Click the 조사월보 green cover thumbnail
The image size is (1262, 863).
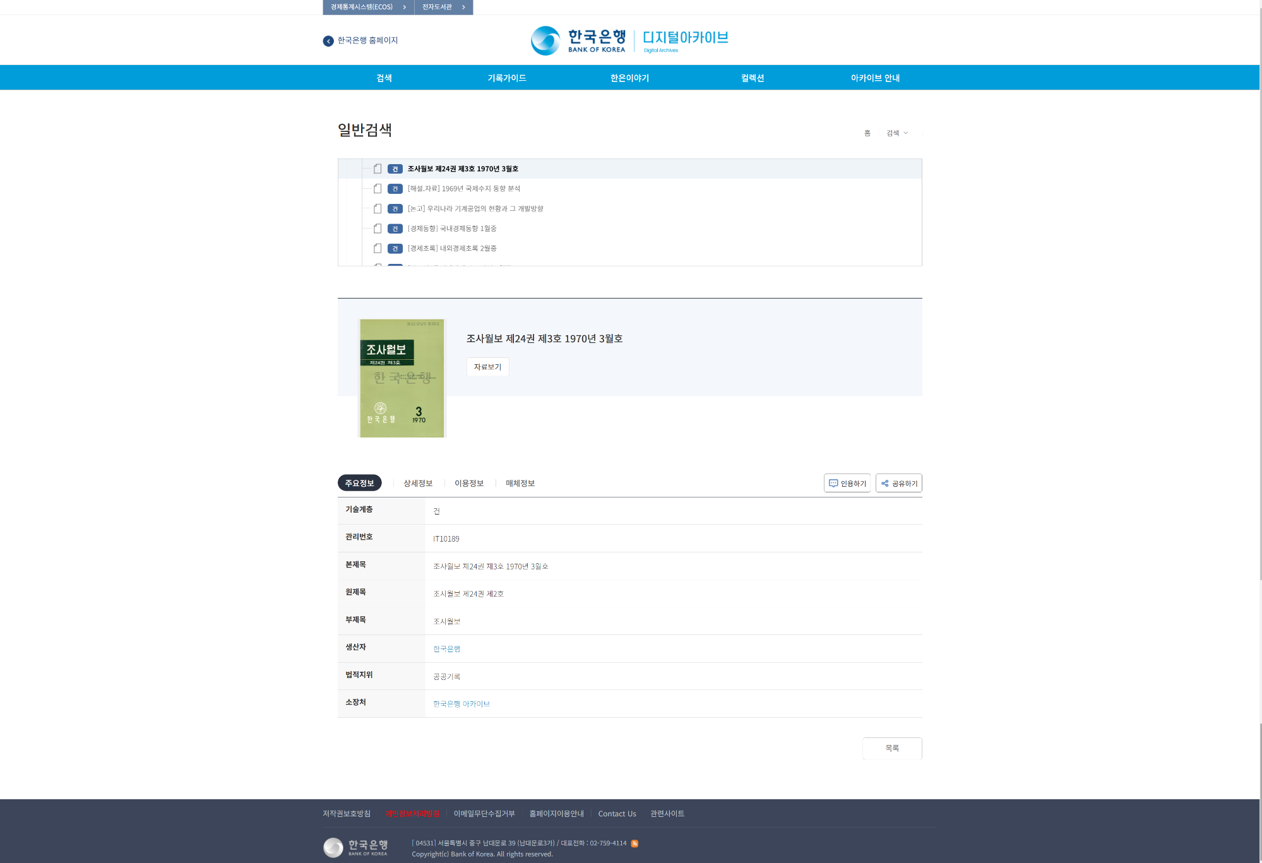pyautogui.click(x=402, y=378)
